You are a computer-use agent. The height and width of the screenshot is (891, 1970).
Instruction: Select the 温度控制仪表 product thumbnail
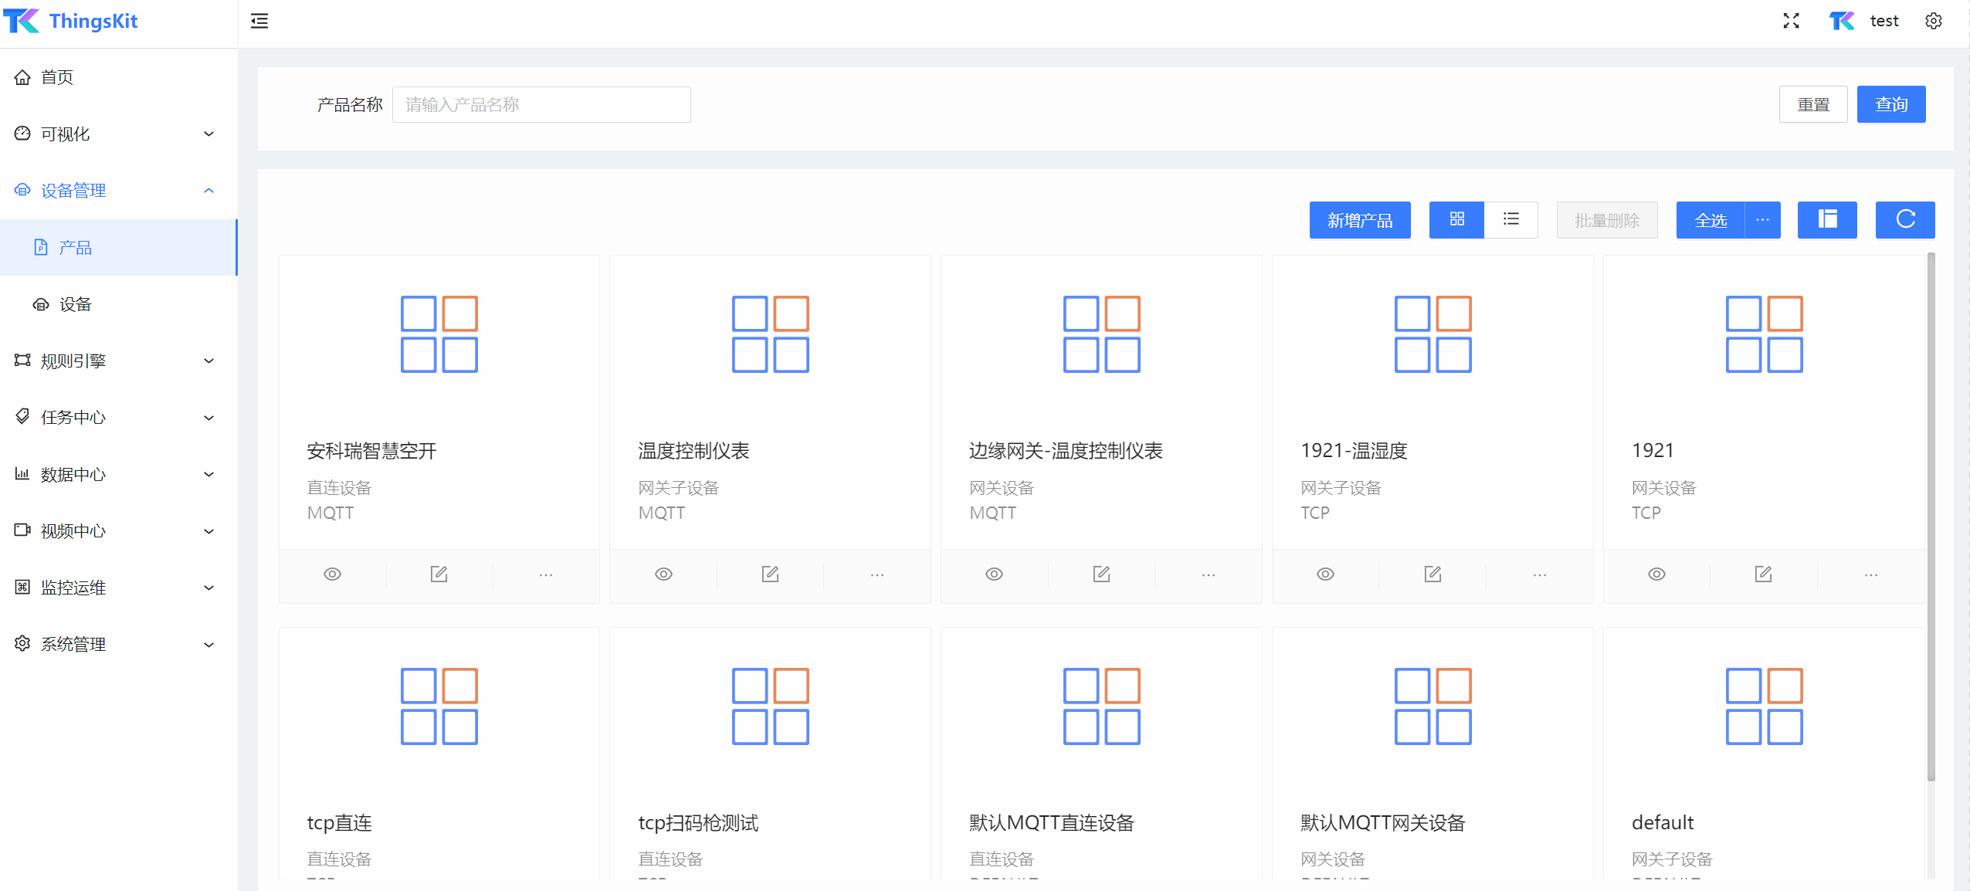[x=770, y=334]
